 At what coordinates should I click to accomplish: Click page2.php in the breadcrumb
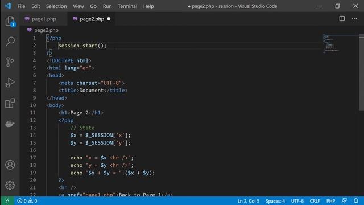coord(46,30)
